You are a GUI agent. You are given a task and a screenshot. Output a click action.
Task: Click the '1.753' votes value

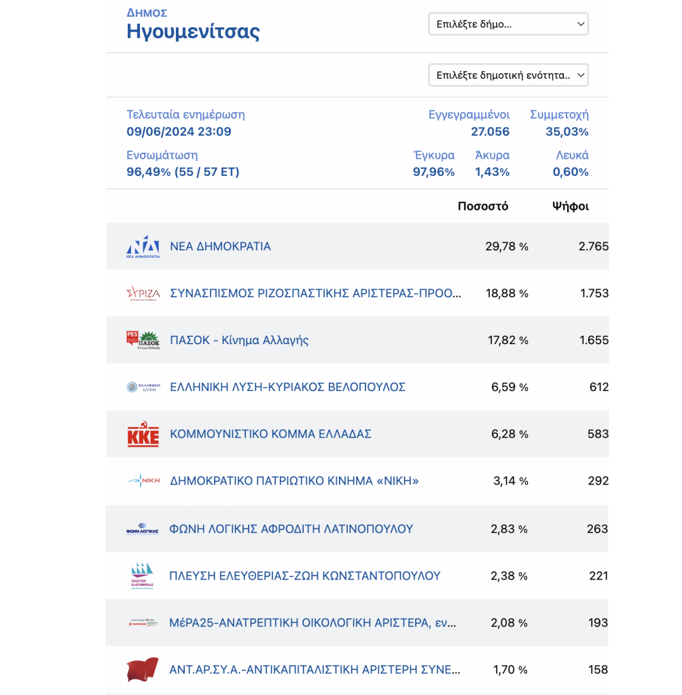click(x=594, y=293)
